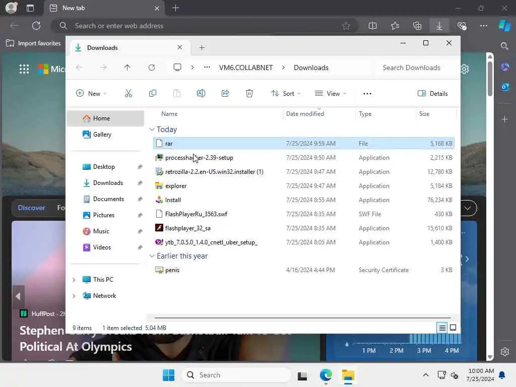Show hidden tray icons chevron

click(425, 375)
